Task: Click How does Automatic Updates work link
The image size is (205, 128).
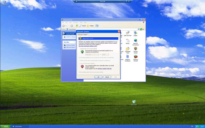Action: coord(88,46)
